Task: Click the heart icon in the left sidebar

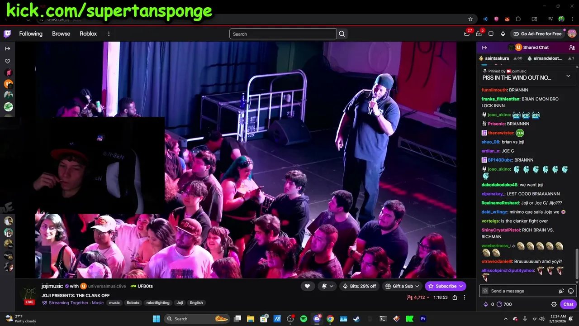Action: point(8,61)
